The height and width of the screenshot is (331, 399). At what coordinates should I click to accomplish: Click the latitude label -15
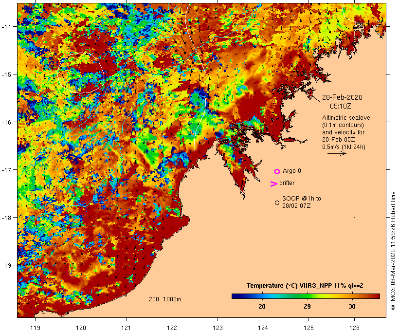coord(6,74)
